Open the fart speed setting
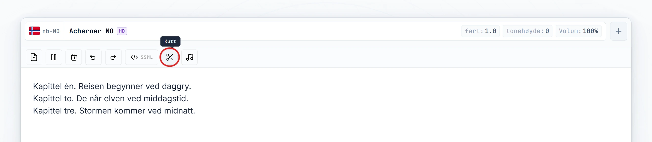Image resolution: width=652 pixels, height=142 pixels. click(480, 31)
